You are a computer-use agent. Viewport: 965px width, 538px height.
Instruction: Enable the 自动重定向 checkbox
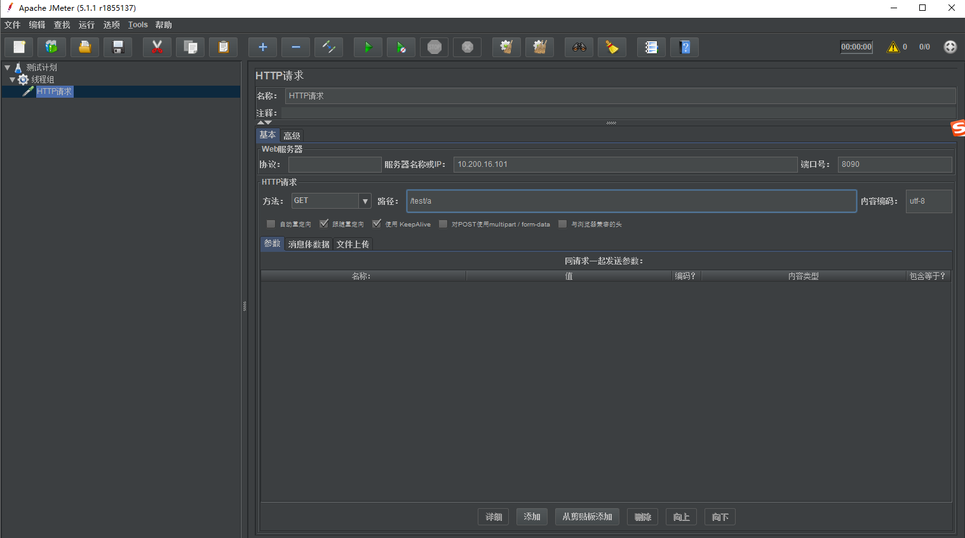[x=271, y=224]
